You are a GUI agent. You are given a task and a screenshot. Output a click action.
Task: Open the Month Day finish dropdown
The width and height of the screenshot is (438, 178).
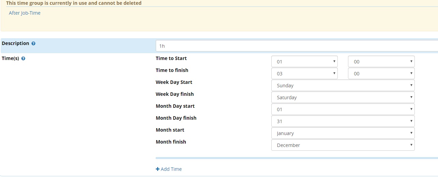[x=343, y=121]
